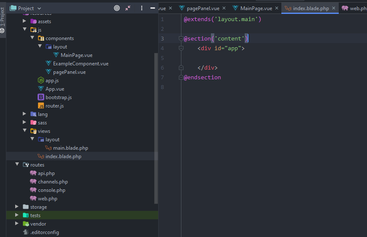This screenshot has width=367, height=237.
Task: Select the vendor folder icon
Action: pos(26,224)
